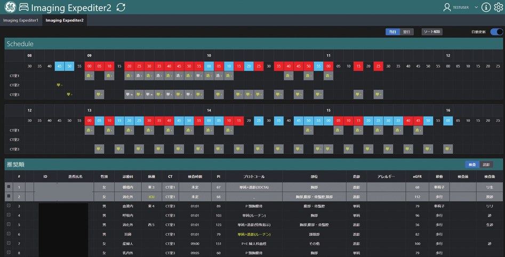Open settings via the gear icon
The width and height of the screenshot is (505, 257).
point(498,7)
